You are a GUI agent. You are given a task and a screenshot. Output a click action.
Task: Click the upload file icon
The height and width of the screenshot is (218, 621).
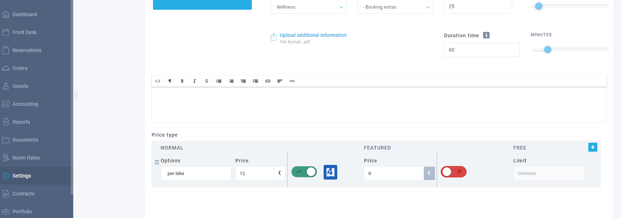click(274, 37)
